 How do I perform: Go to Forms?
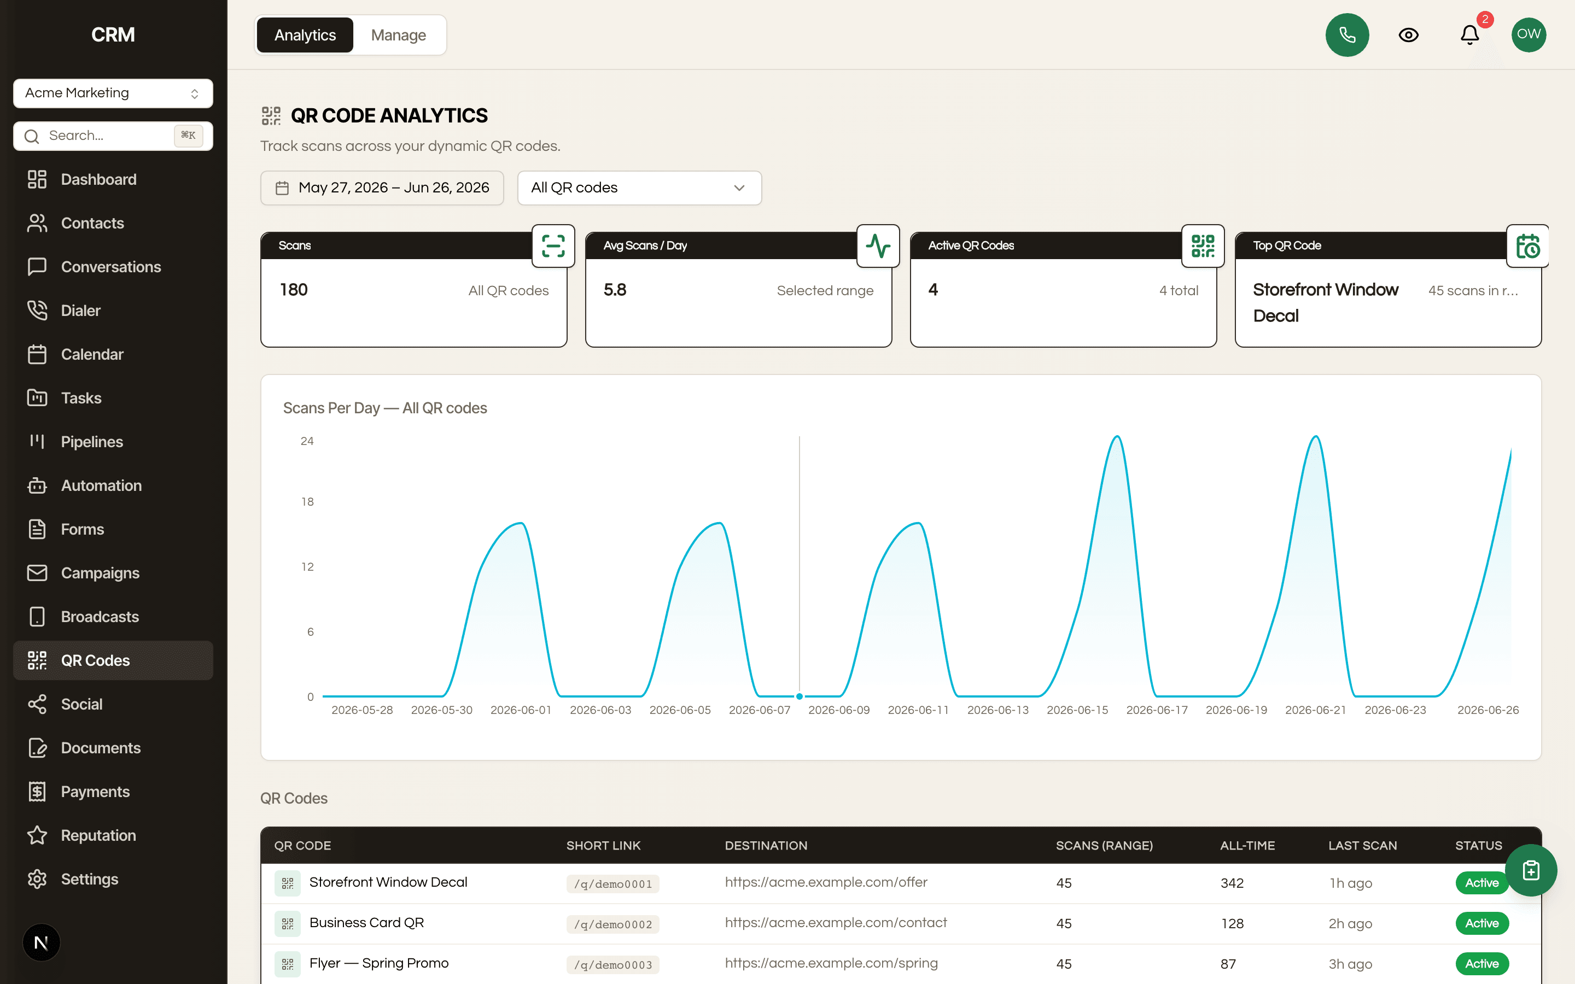(x=113, y=529)
